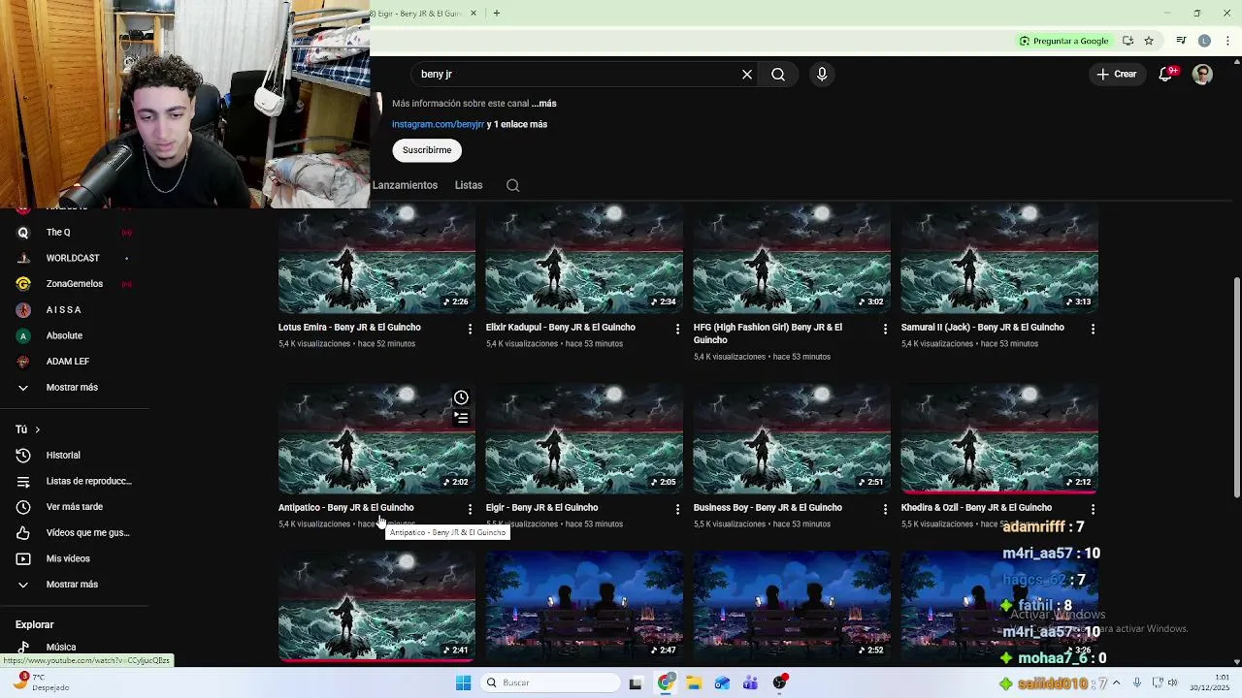Play the Elgir video thumbnail 2:05
Viewport: 1242px width, 698px height.
[584, 438]
